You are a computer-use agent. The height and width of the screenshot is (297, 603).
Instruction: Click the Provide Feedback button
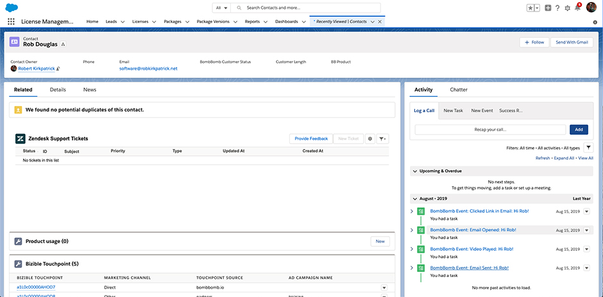(311, 139)
